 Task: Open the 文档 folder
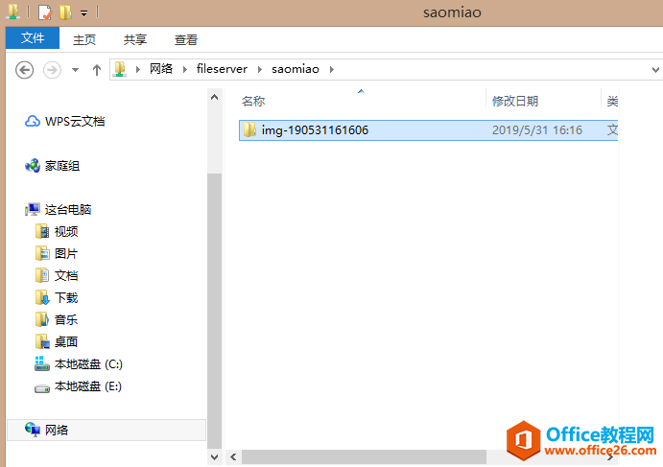click(66, 275)
